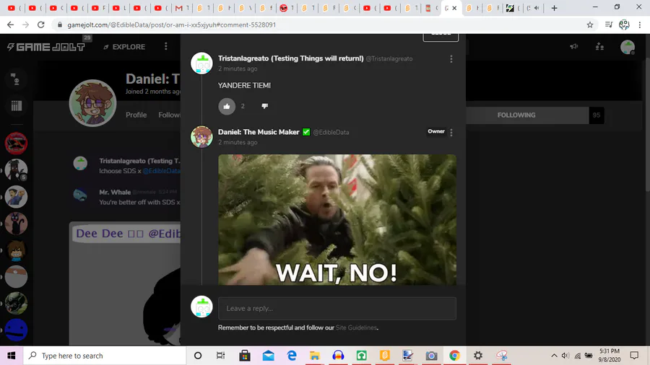
Task: Open Daniel: The Music Maker's comment avatar
Action: 201,136
